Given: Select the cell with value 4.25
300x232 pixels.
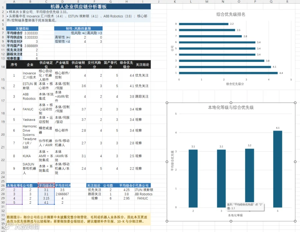Looking at the screenshot, I should (x=126, y=190).
